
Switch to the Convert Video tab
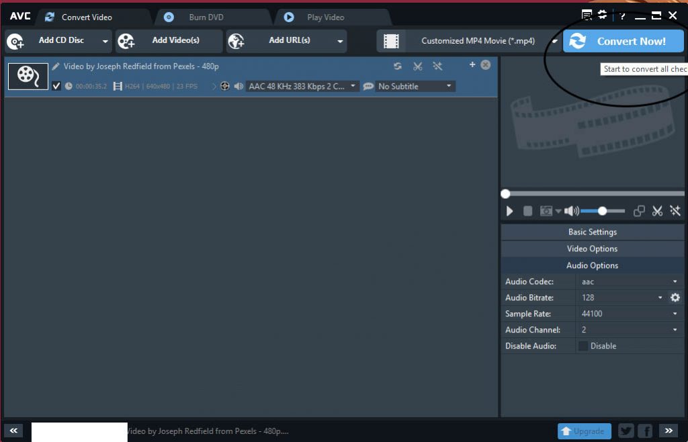pyautogui.click(x=87, y=17)
